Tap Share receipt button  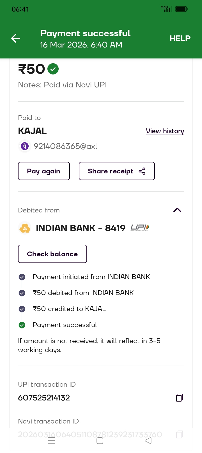click(117, 171)
